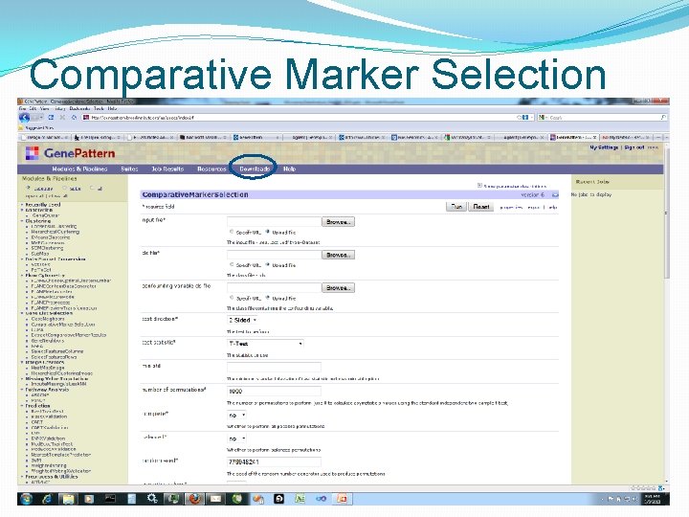The height and width of the screenshot is (517, 689).
Task: Open the test direction 2 Sided dropdown
Action: (x=242, y=320)
